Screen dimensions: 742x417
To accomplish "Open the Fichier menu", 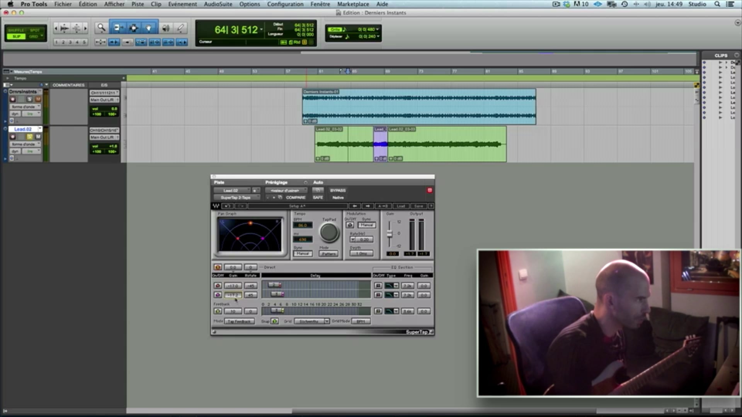I will 63,4.
